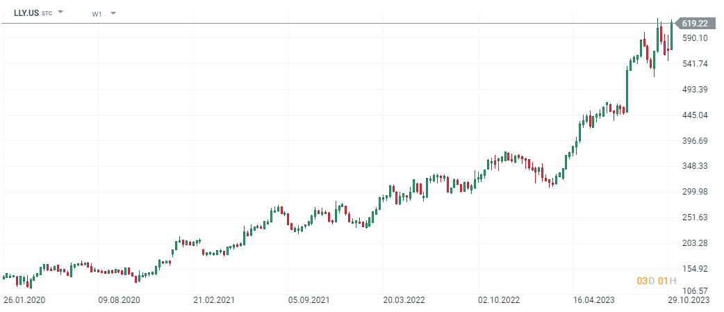The image size is (724, 312).
Task: Click the 106.57 price axis label
Action: point(695,291)
